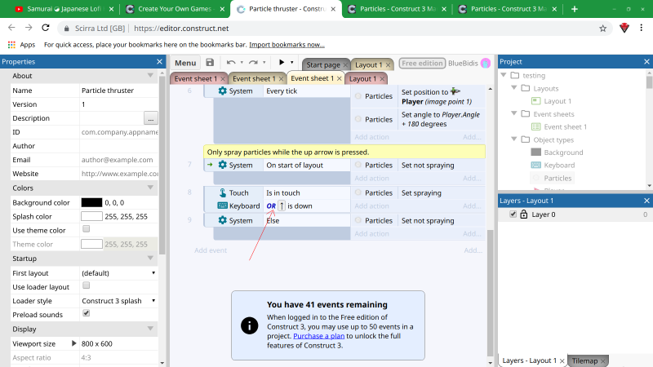The width and height of the screenshot is (653, 367).
Task: Open the Description ellipsis button
Action: pos(151,118)
